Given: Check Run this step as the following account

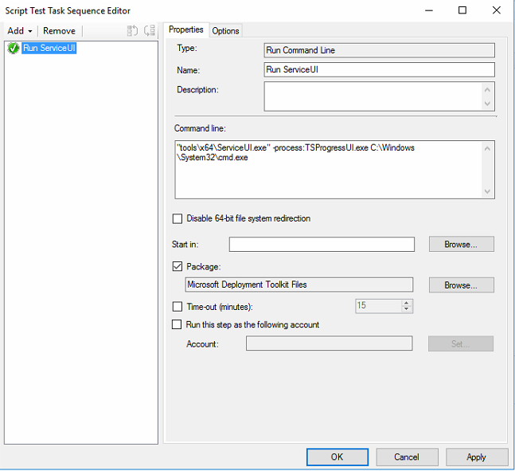Looking at the screenshot, I should (178, 324).
